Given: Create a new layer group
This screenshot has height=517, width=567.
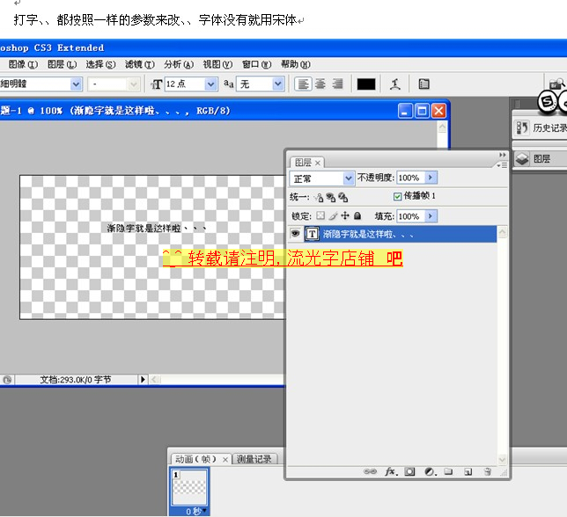Looking at the screenshot, I should [x=448, y=471].
